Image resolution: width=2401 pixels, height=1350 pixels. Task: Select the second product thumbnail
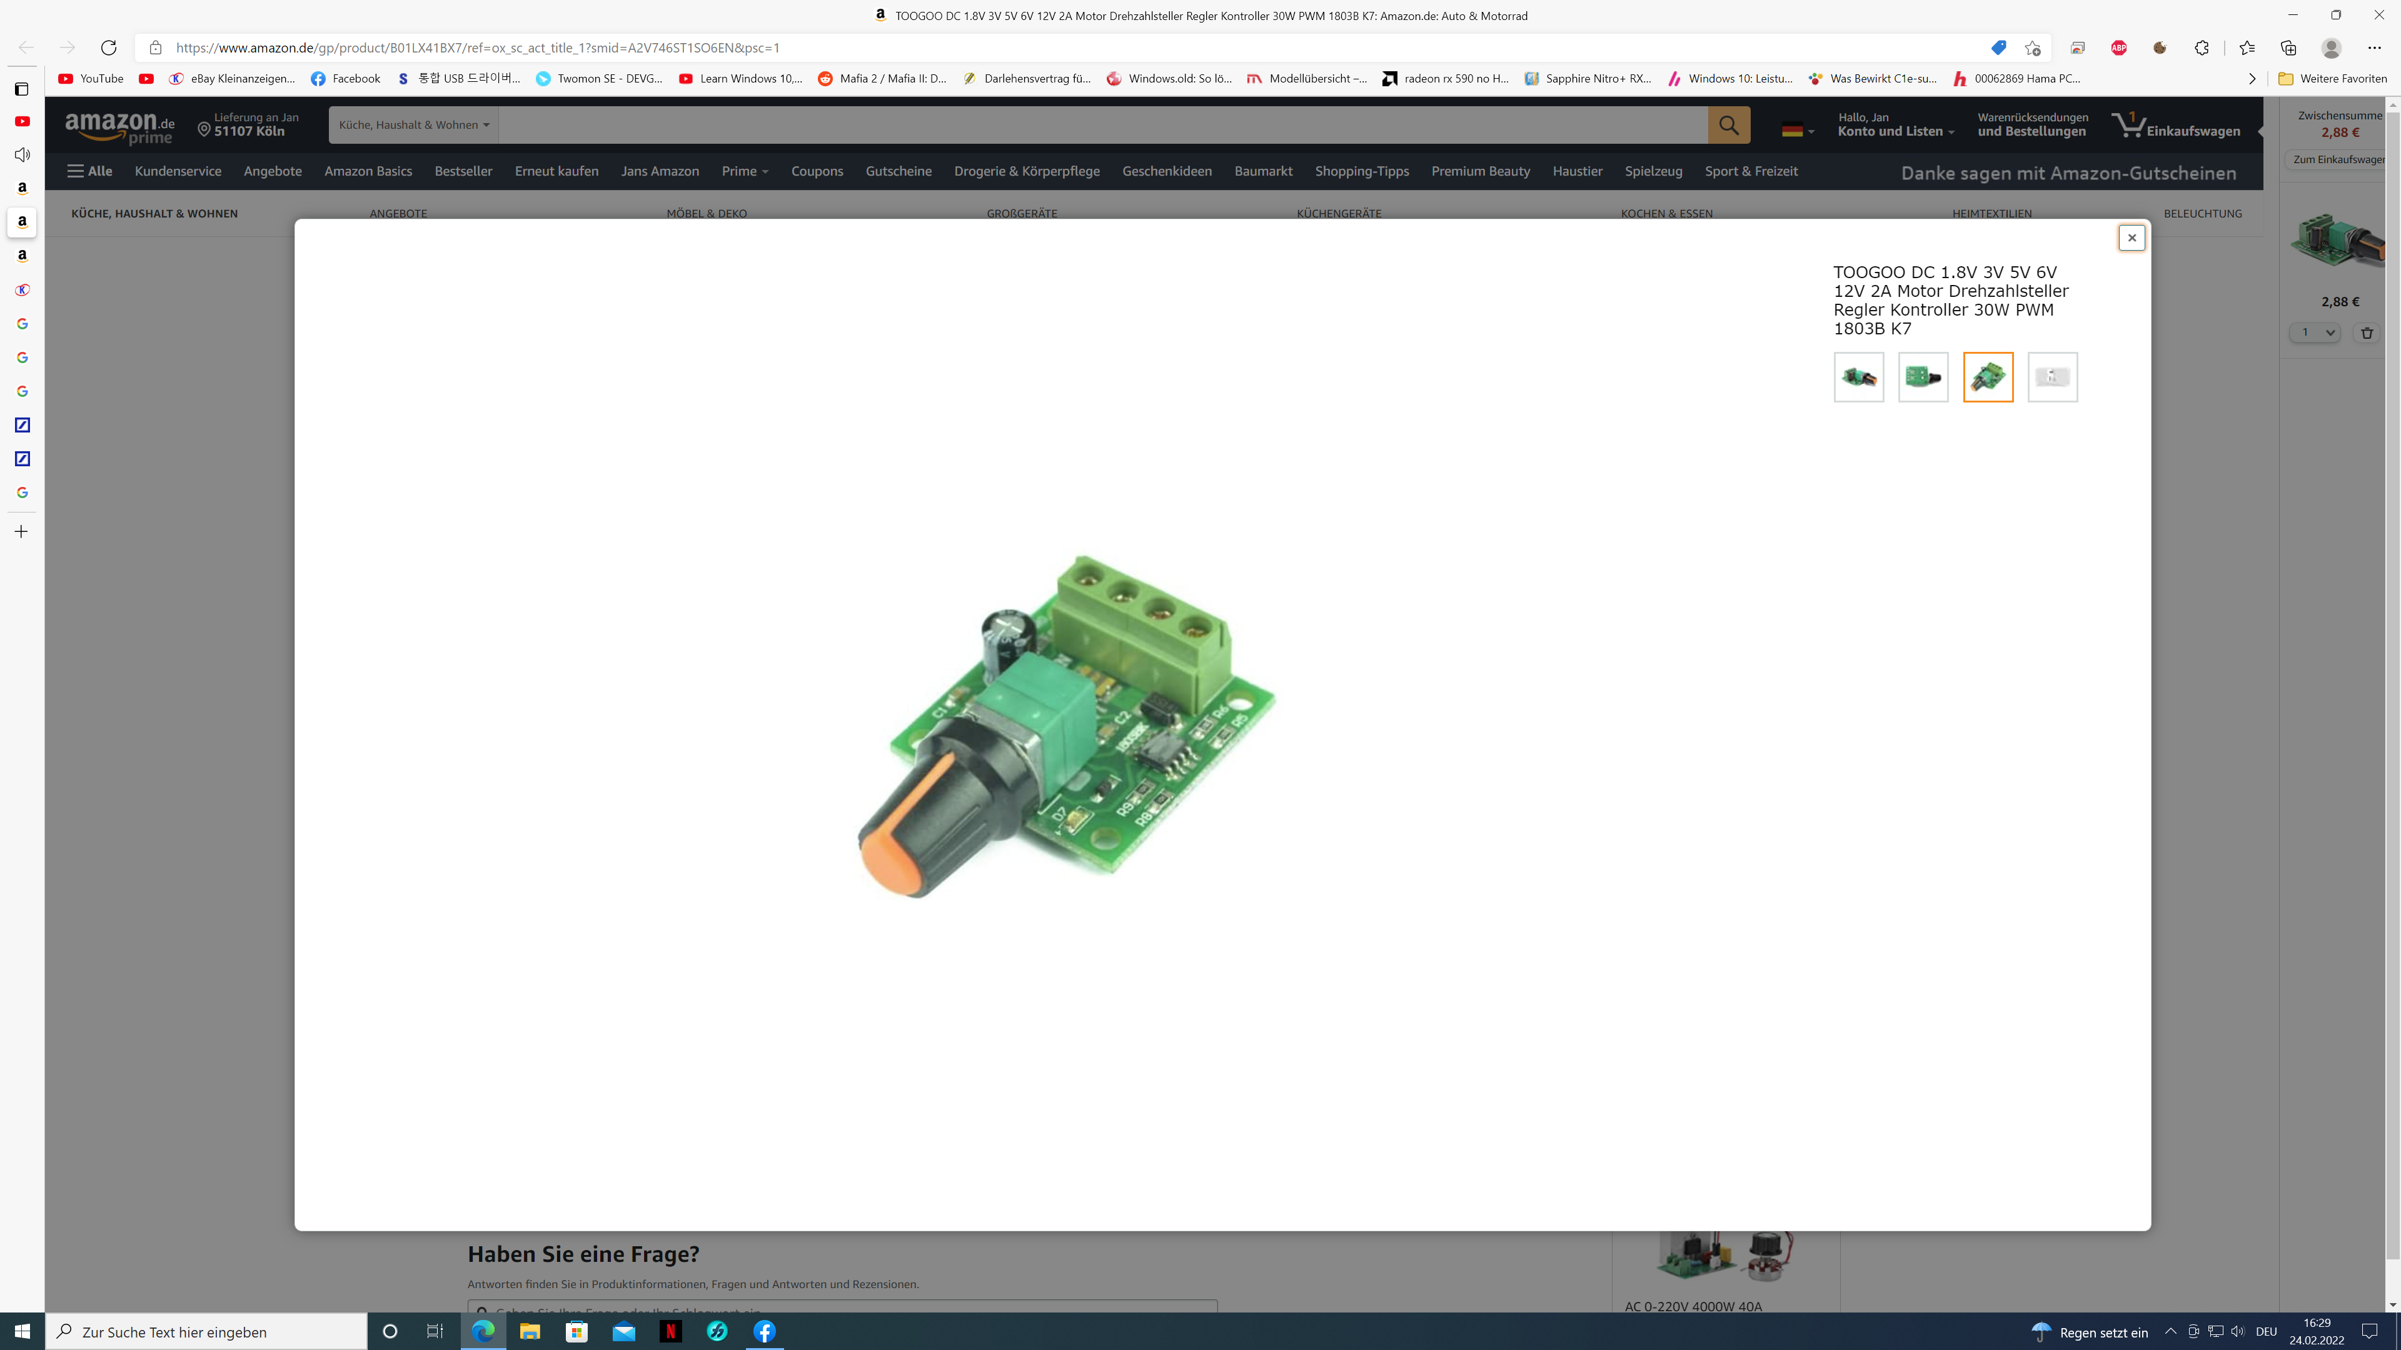pos(1923,377)
